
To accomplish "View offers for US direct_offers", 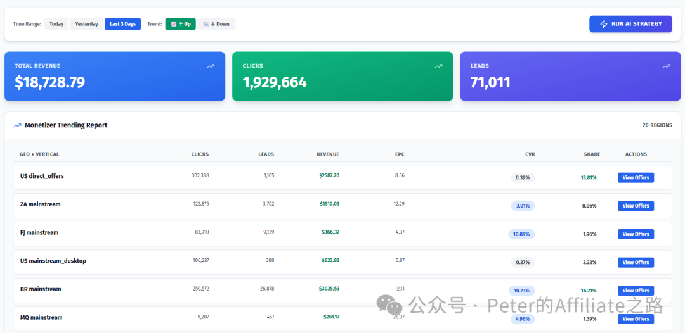I will pos(636,177).
